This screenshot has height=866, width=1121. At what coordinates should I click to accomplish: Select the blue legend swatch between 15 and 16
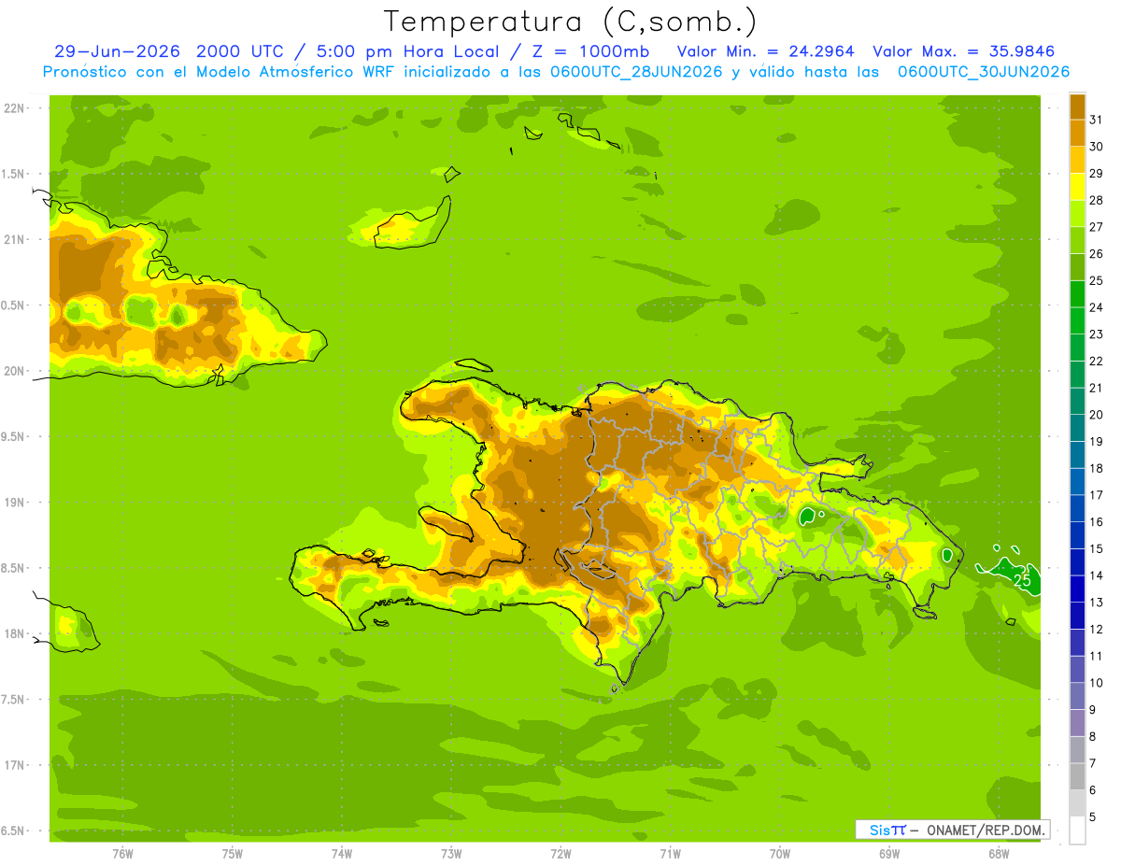click(x=1077, y=535)
